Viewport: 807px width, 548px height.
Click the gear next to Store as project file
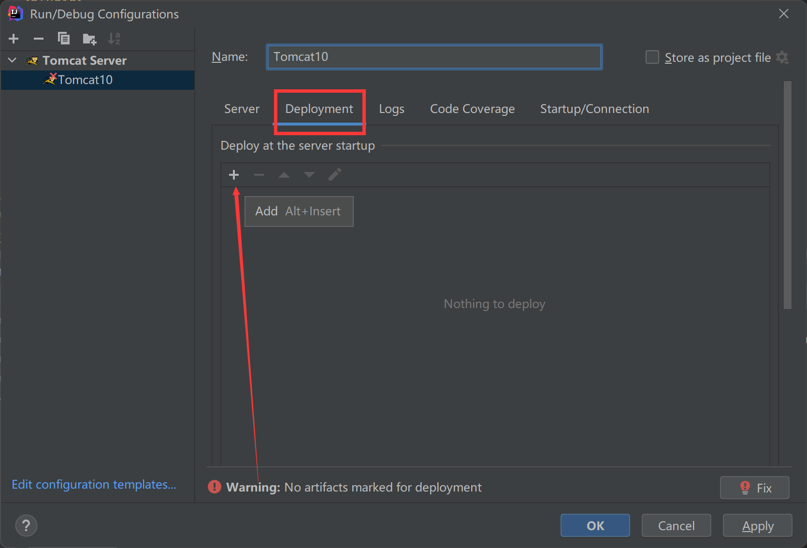point(782,58)
